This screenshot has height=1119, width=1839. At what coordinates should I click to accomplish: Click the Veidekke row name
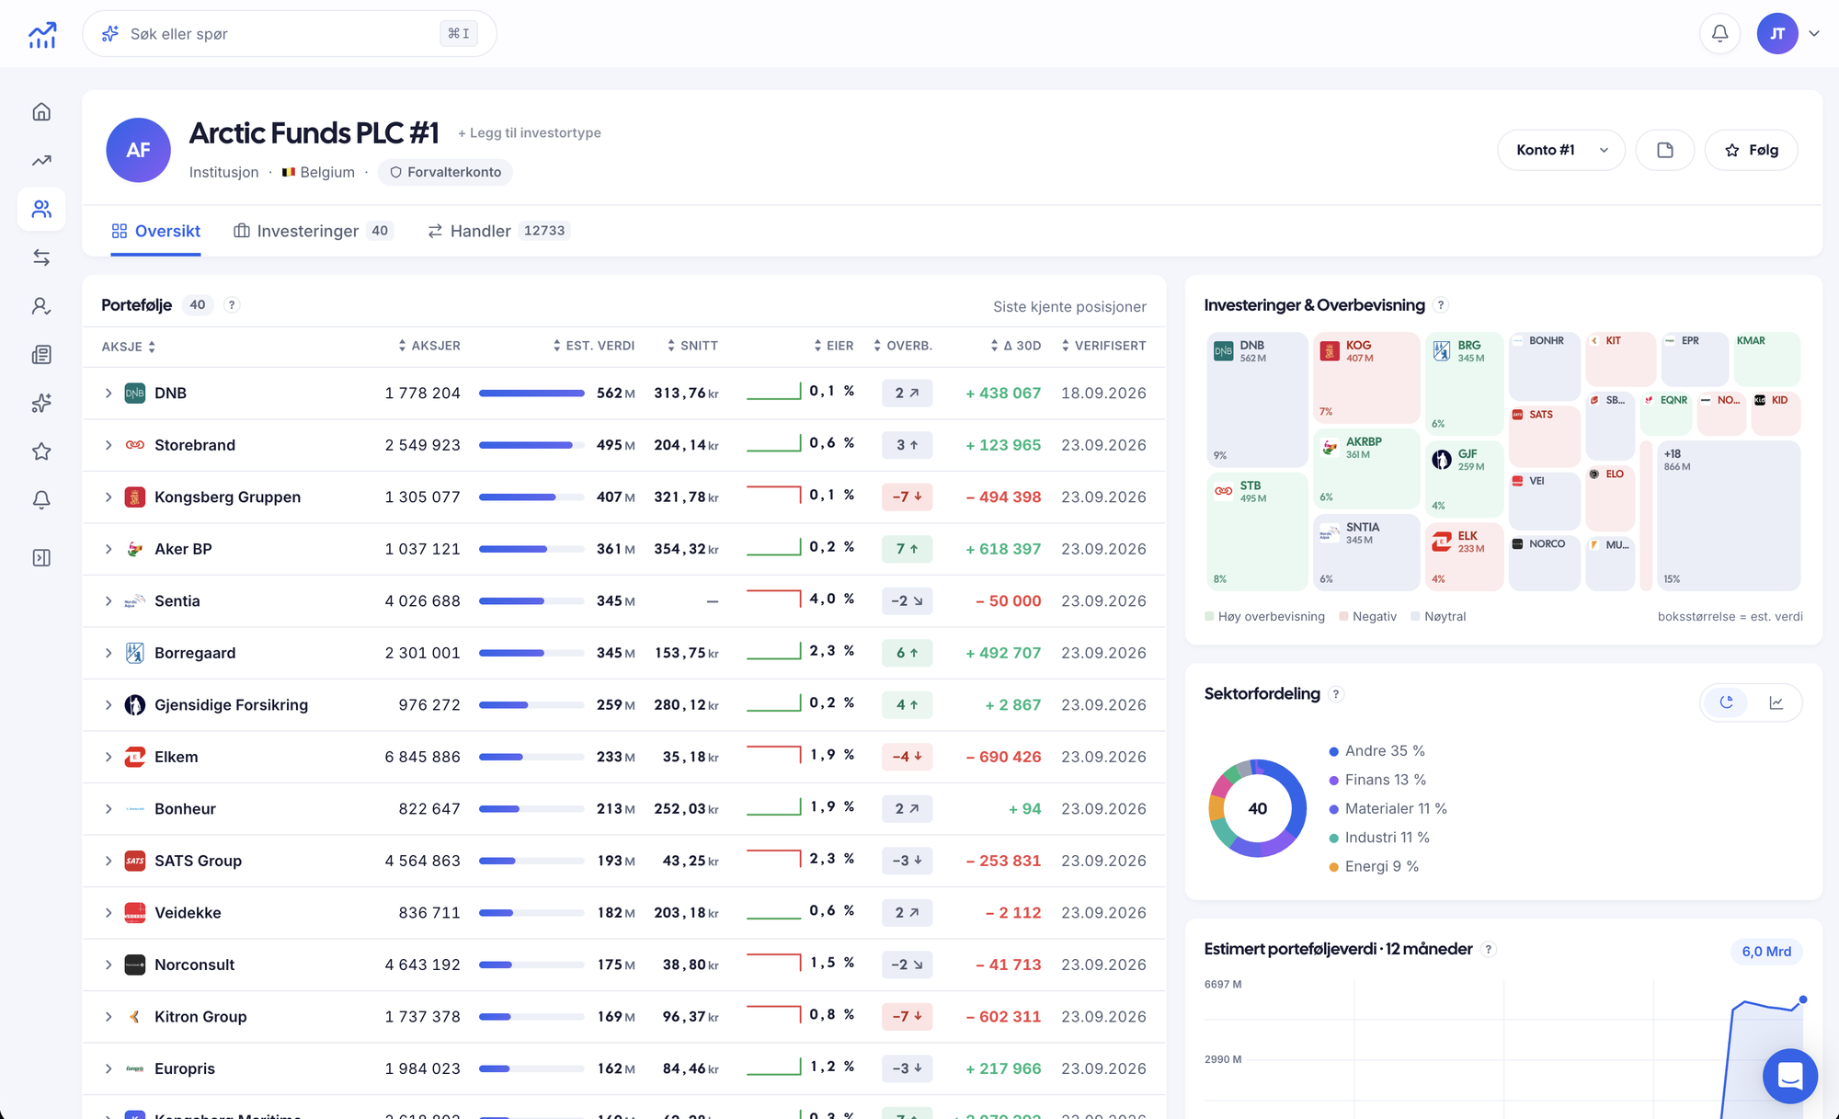pyautogui.click(x=188, y=913)
